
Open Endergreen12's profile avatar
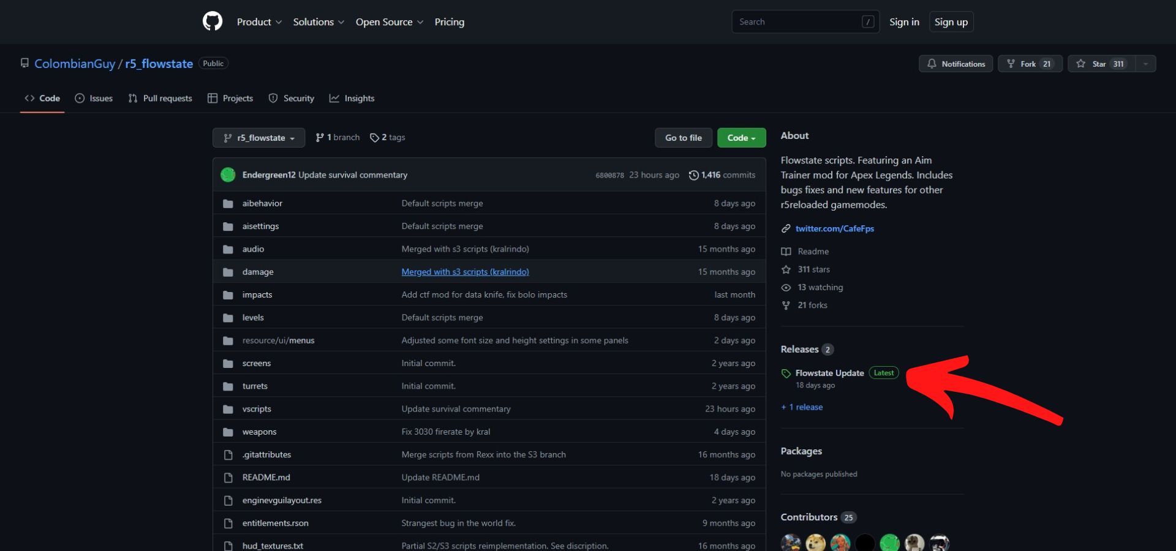click(228, 174)
